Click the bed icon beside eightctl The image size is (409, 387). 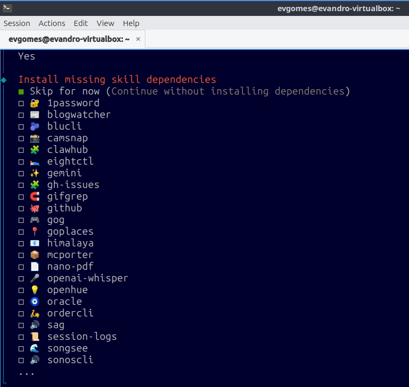click(34, 162)
